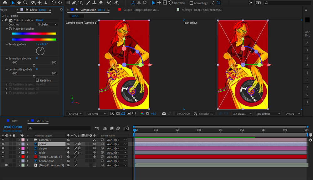Select the Rotation tool
This screenshot has height=180, width=313.
pyautogui.click(x=54, y=2)
